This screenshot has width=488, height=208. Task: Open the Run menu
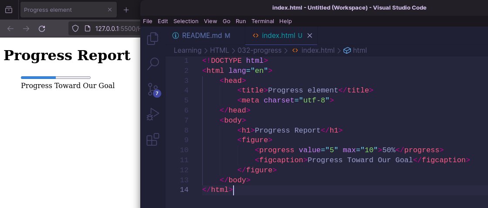[x=241, y=21]
